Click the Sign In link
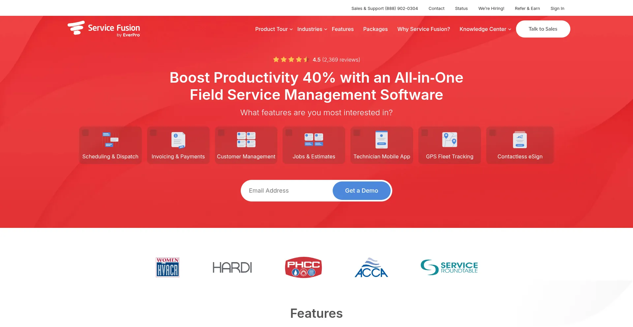The height and width of the screenshot is (327, 633). pyautogui.click(x=557, y=9)
